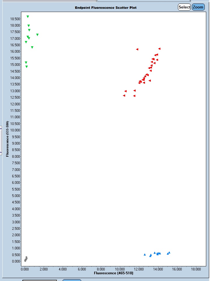Click the Endpoint Fluorescence Scatter Plot title
The height and width of the screenshot is (281, 210).
click(106, 8)
